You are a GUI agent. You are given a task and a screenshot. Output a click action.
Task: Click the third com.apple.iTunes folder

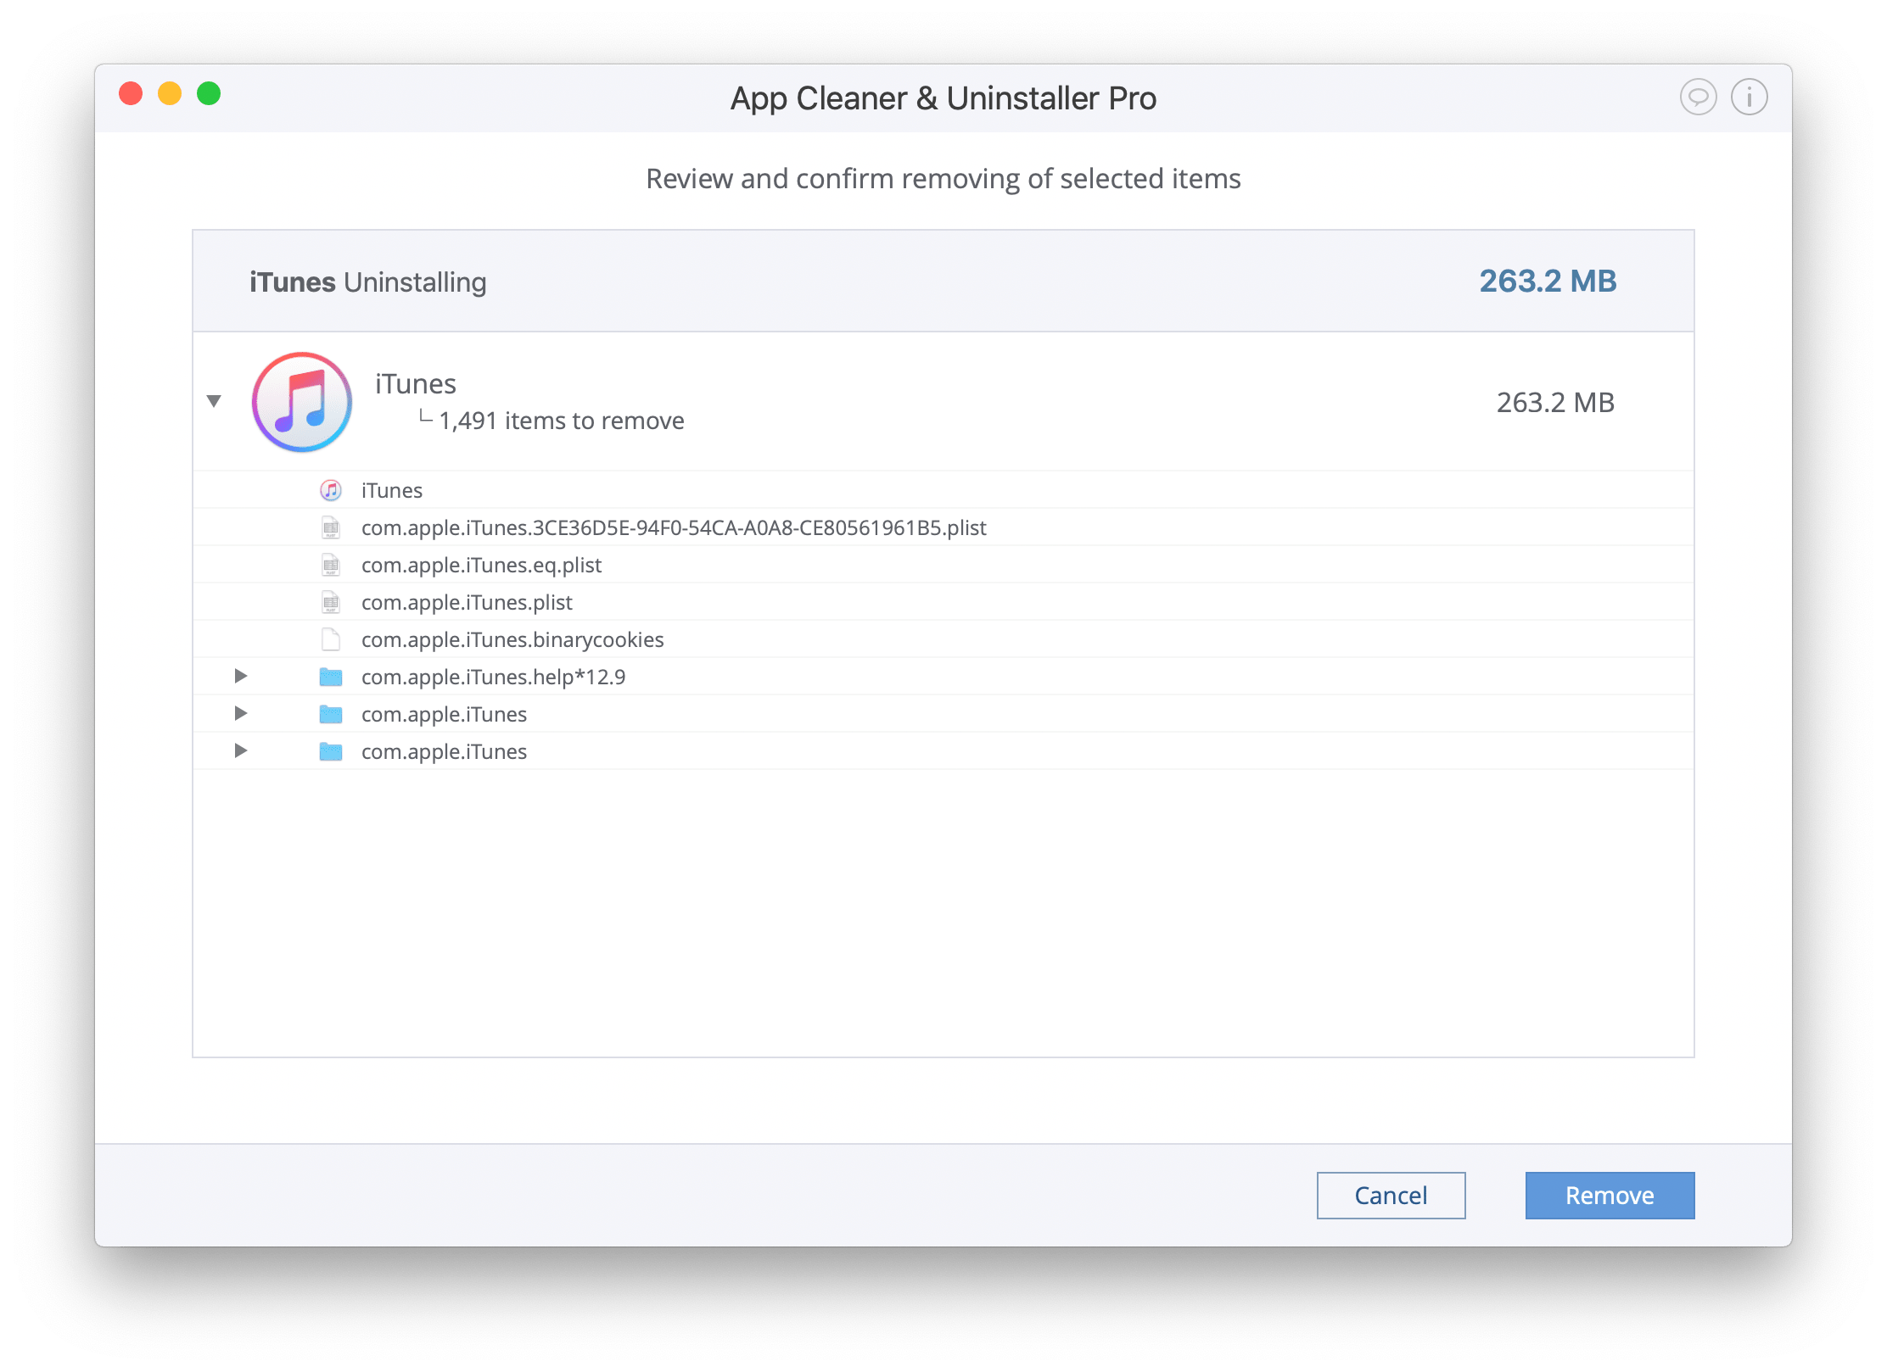coord(444,751)
